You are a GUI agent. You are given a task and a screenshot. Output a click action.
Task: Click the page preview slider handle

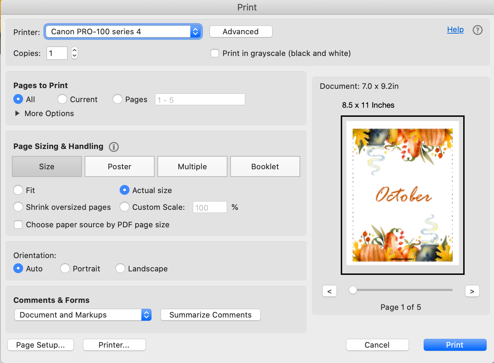click(x=353, y=290)
